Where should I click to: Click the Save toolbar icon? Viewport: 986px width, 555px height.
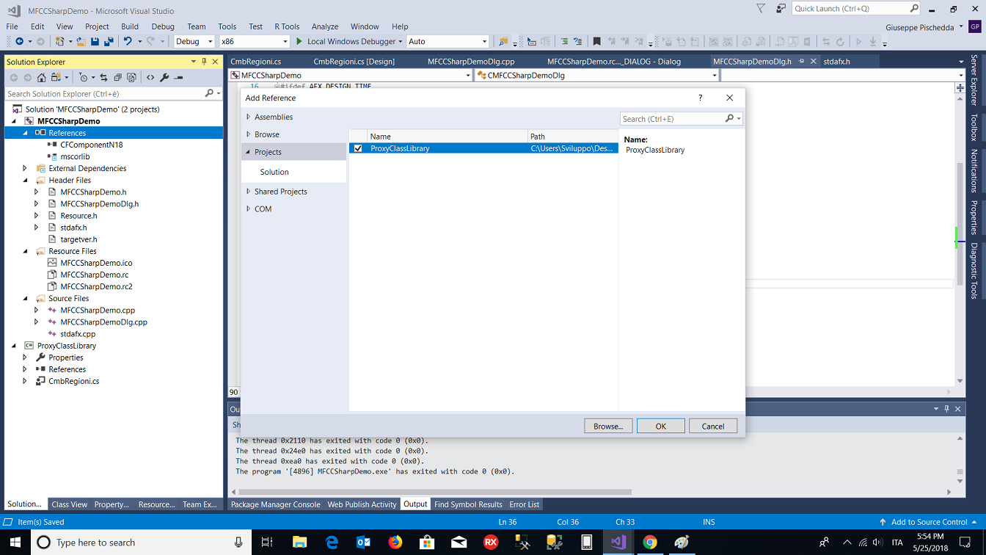click(x=95, y=42)
